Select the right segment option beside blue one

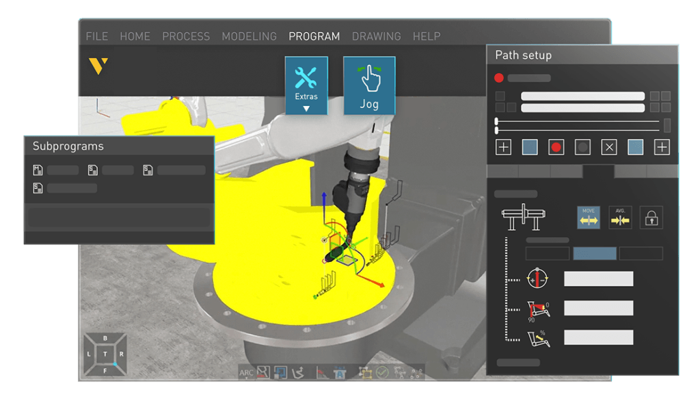click(x=641, y=253)
